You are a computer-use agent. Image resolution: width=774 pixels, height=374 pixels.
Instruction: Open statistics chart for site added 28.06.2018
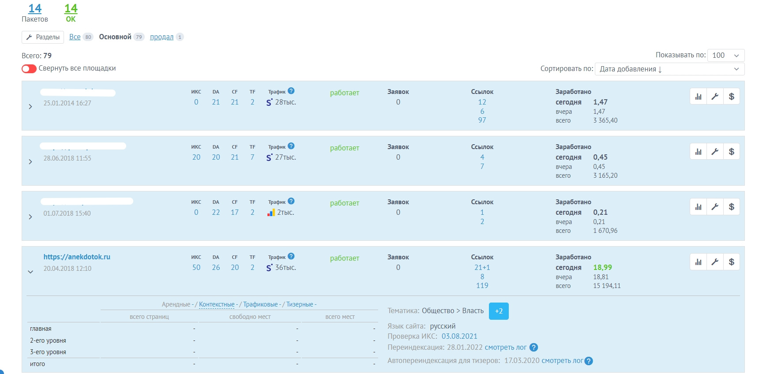click(699, 152)
